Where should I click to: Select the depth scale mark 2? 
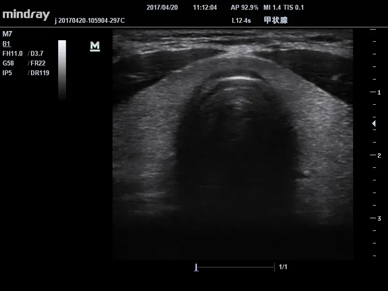click(x=379, y=155)
